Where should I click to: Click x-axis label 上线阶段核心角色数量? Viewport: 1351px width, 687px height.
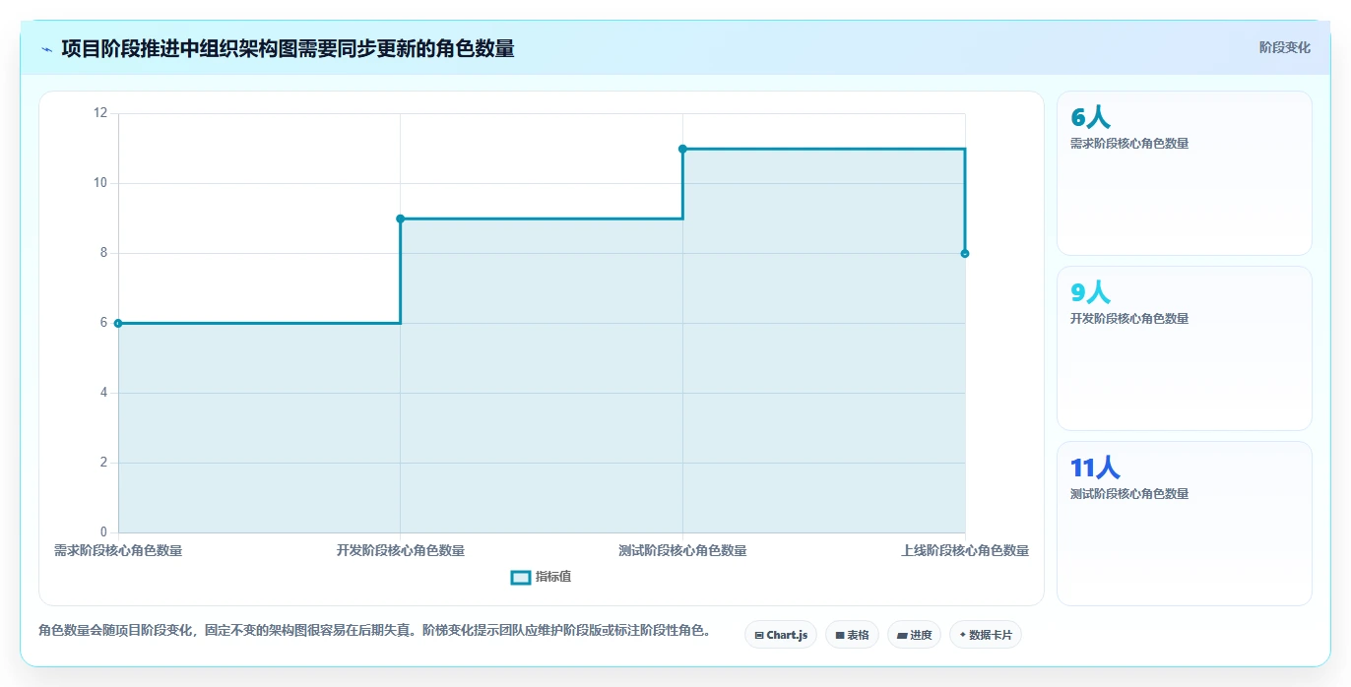coord(965,550)
